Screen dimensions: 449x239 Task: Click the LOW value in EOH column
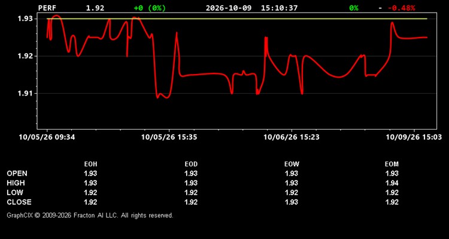90,192
